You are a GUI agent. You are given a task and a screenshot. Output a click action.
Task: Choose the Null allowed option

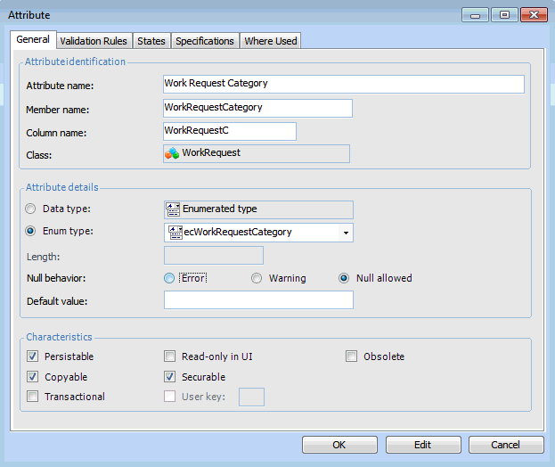click(344, 278)
